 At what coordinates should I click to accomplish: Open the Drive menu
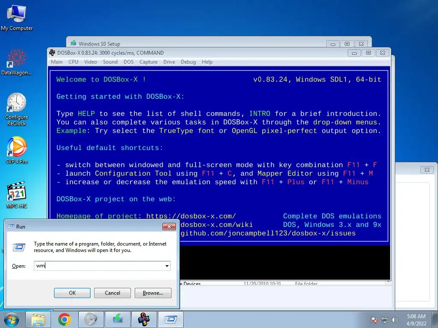point(169,62)
